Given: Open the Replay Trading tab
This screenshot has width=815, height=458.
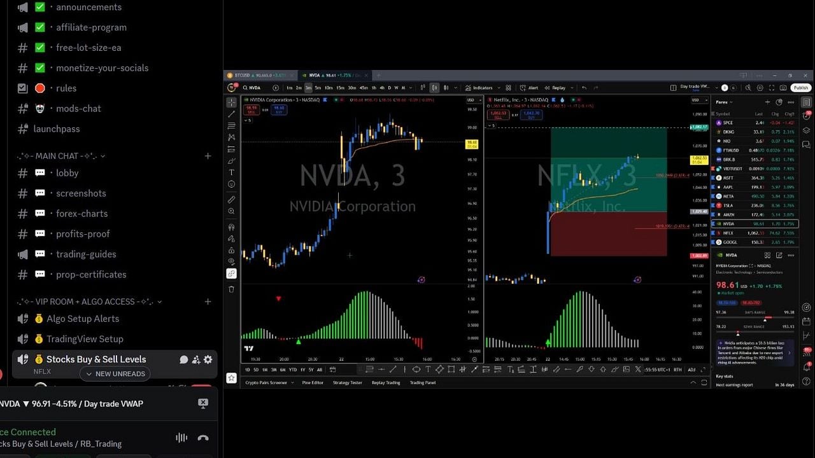Looking at the screenshot, I should (386, 383).
